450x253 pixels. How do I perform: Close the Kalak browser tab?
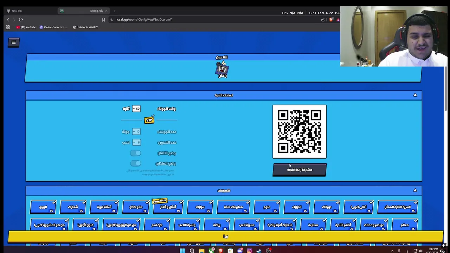point(106,11)
